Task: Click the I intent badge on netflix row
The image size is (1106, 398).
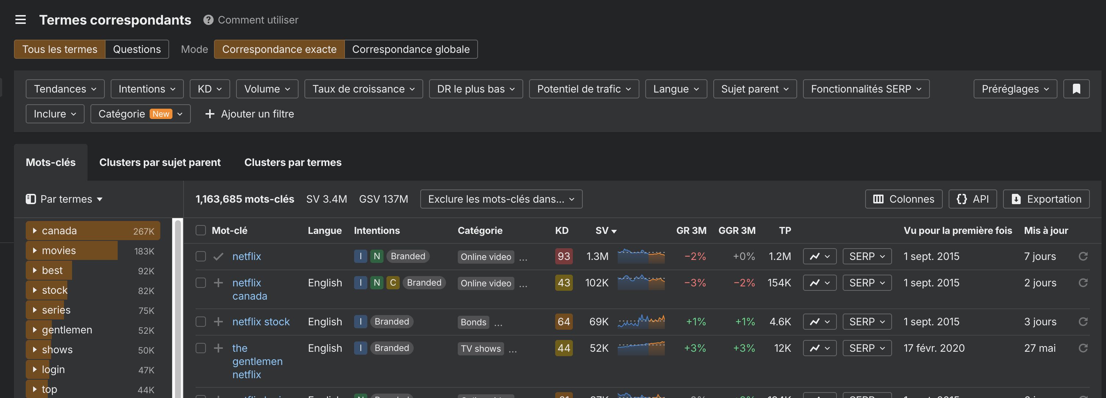Action: click(360, 257)
